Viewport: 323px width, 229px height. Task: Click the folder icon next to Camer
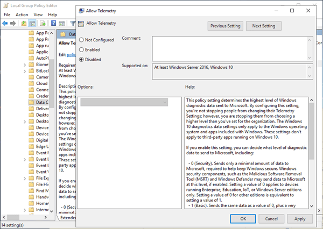31,77
